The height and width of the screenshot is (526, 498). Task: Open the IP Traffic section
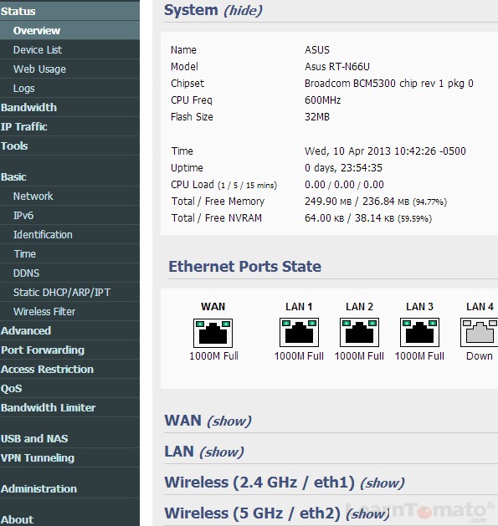tap(69, 126)
